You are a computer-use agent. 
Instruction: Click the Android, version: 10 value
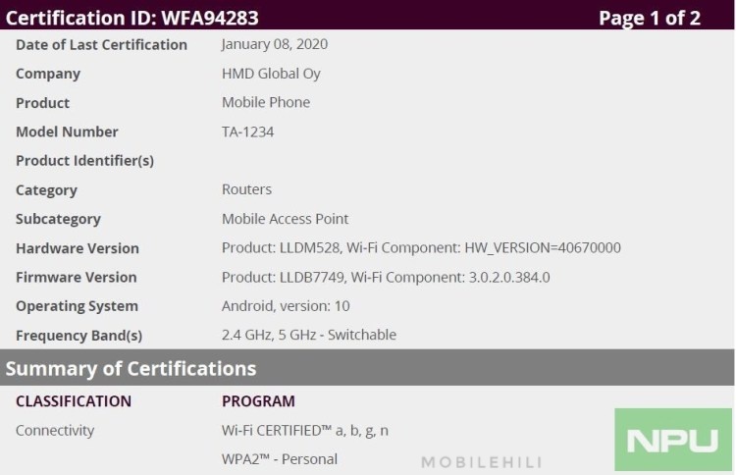[286, 306]
